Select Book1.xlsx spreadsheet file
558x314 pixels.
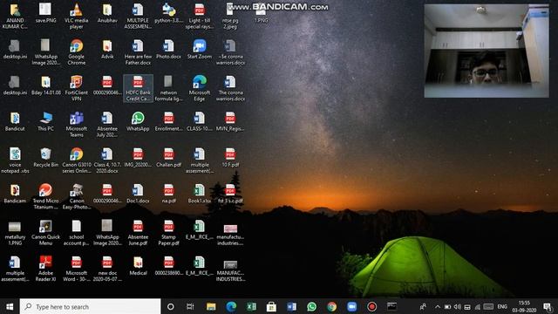point(200,194)
